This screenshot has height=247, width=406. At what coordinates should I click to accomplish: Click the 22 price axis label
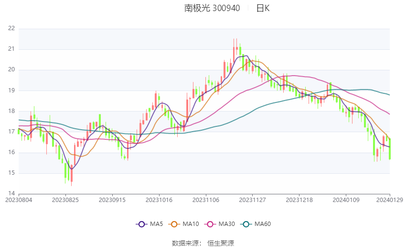(x=11, y=28)
